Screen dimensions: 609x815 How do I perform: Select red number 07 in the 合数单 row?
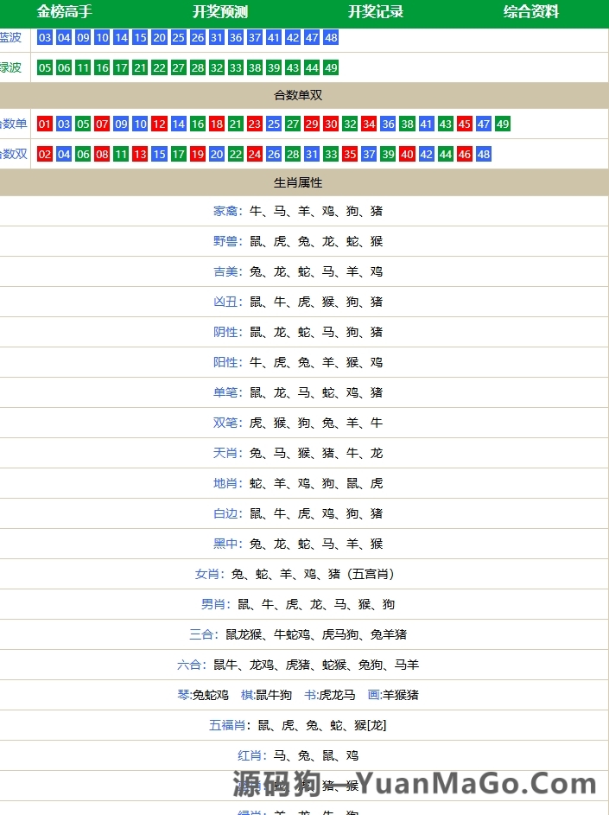pos(102,124)
